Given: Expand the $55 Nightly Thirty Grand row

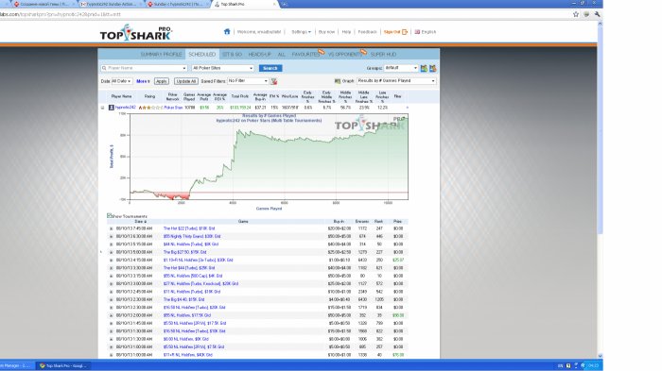Looking at the screenshot, I should click(x=111, y=237).
